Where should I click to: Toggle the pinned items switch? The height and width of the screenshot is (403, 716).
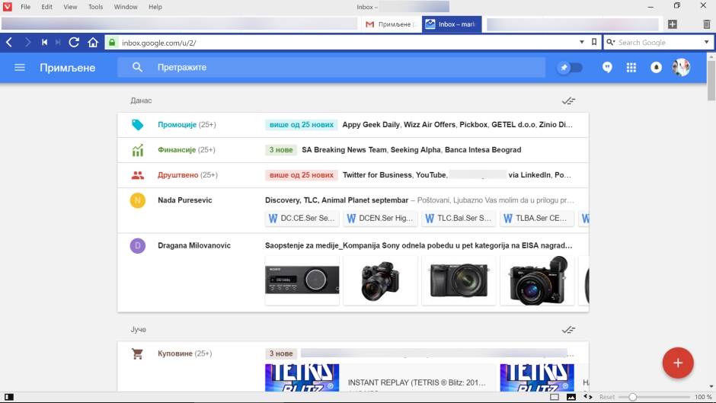[x=569, y=68]
